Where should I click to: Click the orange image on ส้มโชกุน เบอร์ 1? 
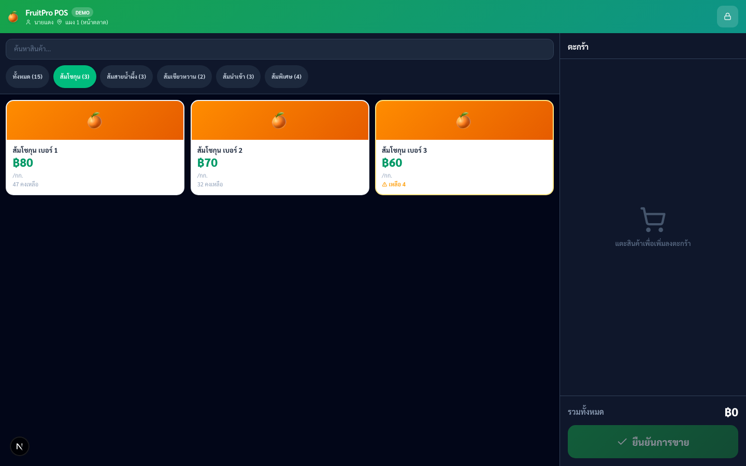coord(95,120)
